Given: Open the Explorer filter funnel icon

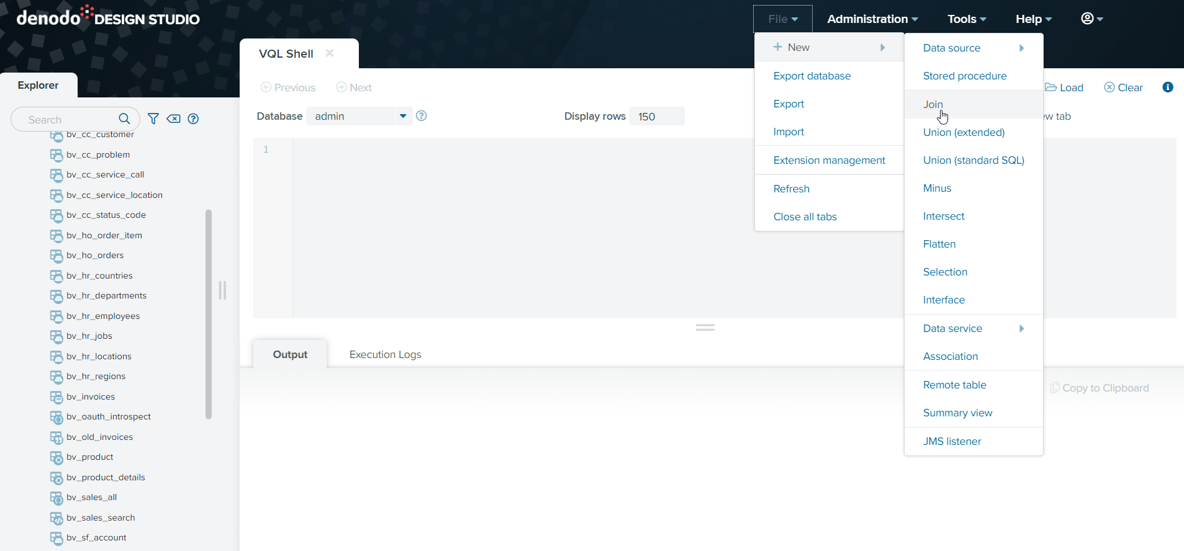Looking at the screenshot, I should (x=153, y=119).
